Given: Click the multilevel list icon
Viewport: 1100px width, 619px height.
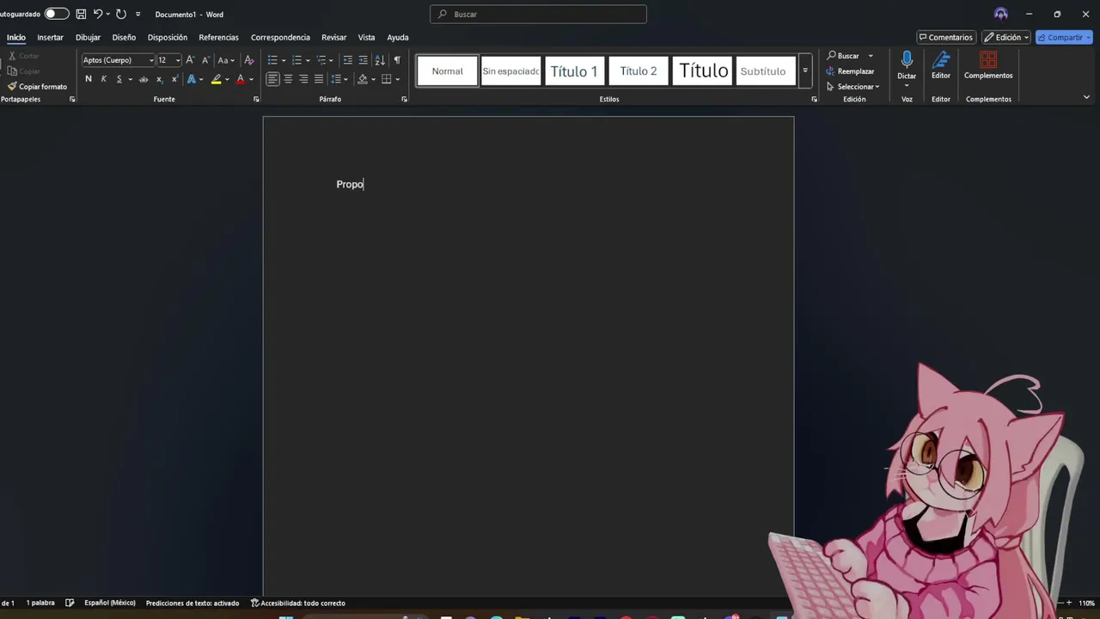Looking at the screenshot, I should pyautogui.click(x=321, y=59).
